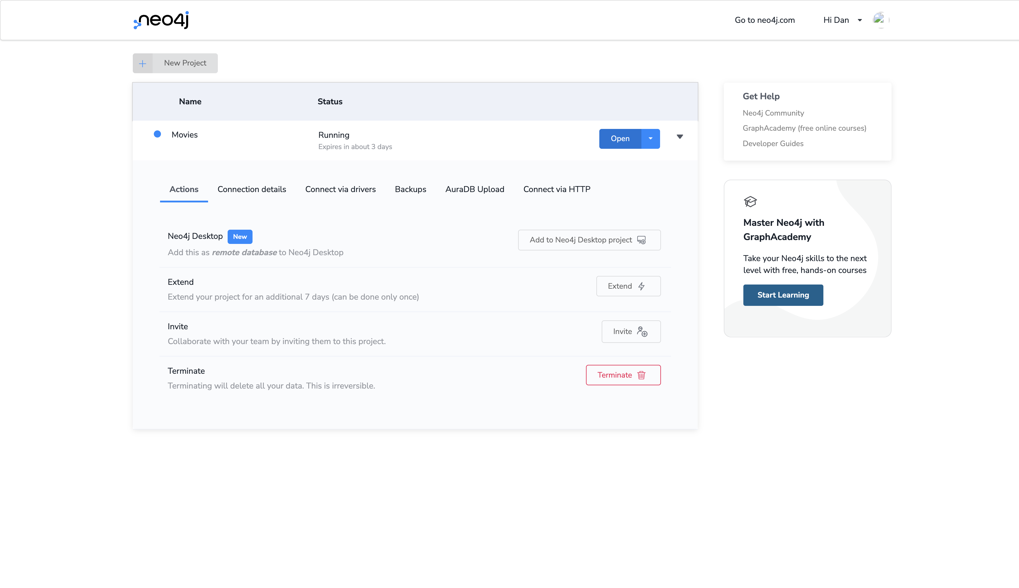
Task: Click the Start Learning button
Action: point(783,295)
